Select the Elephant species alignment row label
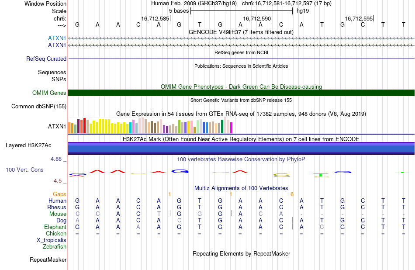 point(55,227)
